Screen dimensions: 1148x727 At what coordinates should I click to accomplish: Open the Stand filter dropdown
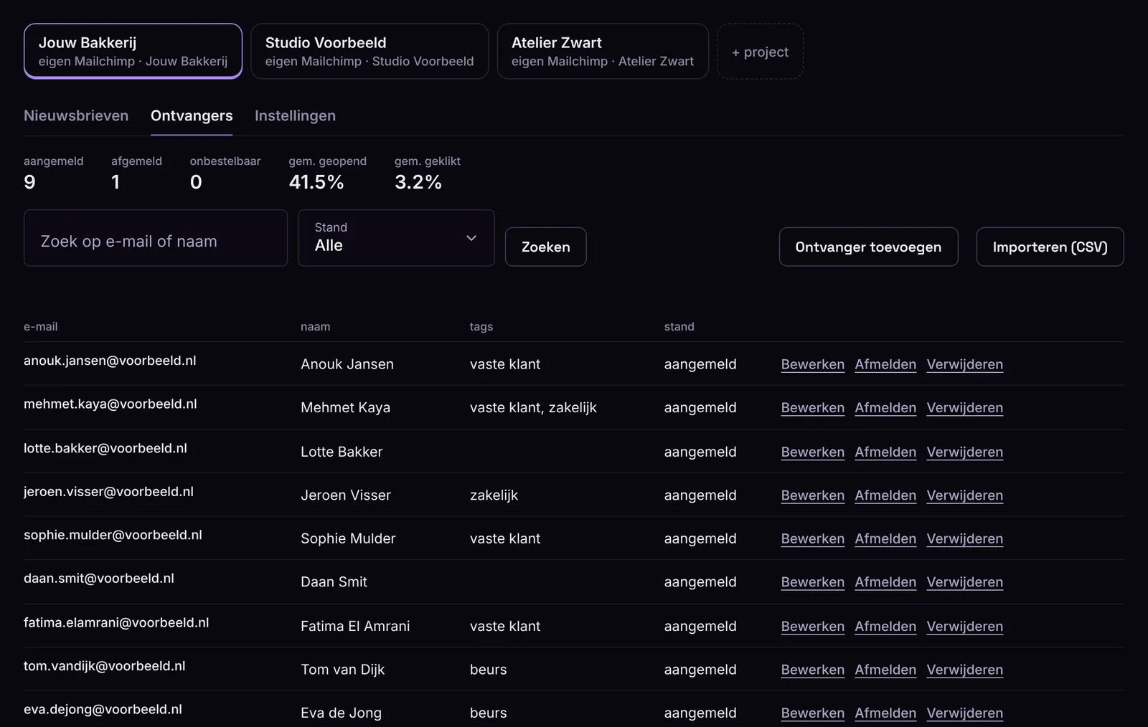396,238
